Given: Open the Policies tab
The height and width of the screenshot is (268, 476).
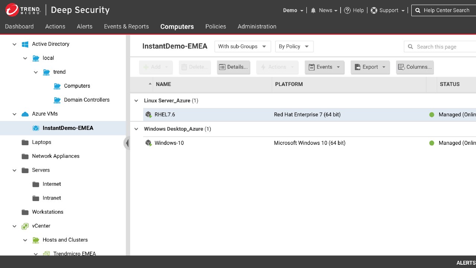Looking at the screenshot, I should [x=216, y=26].
